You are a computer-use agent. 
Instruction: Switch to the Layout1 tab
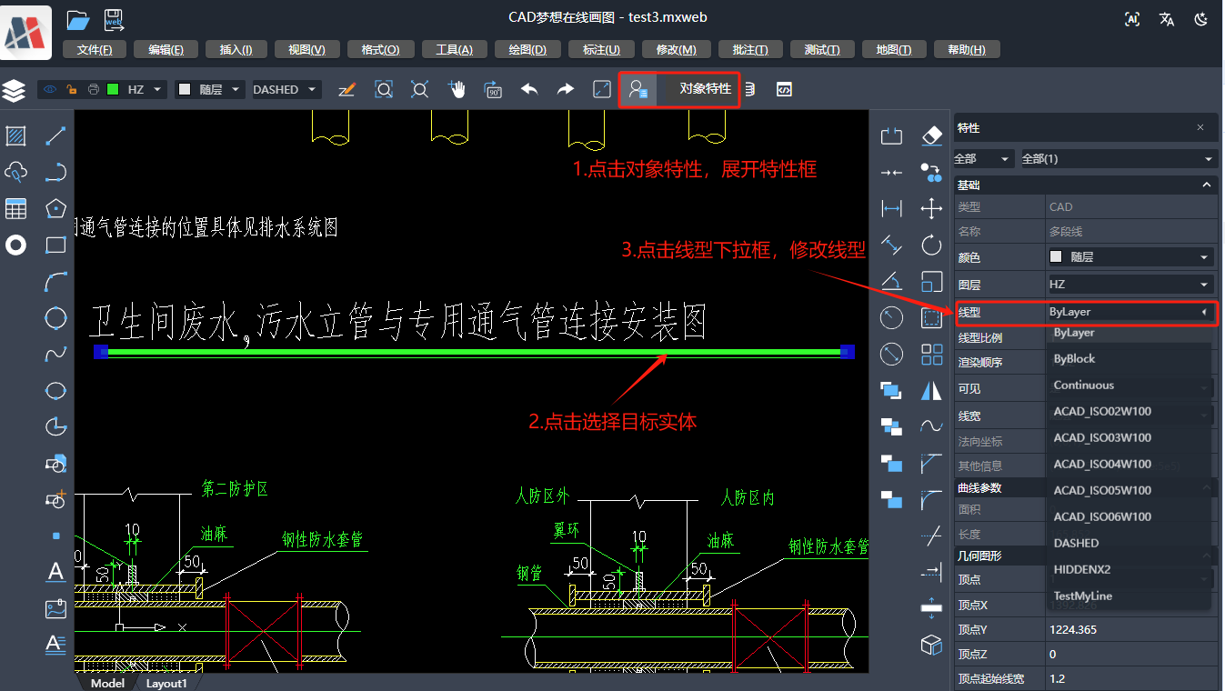coord(166,683)
